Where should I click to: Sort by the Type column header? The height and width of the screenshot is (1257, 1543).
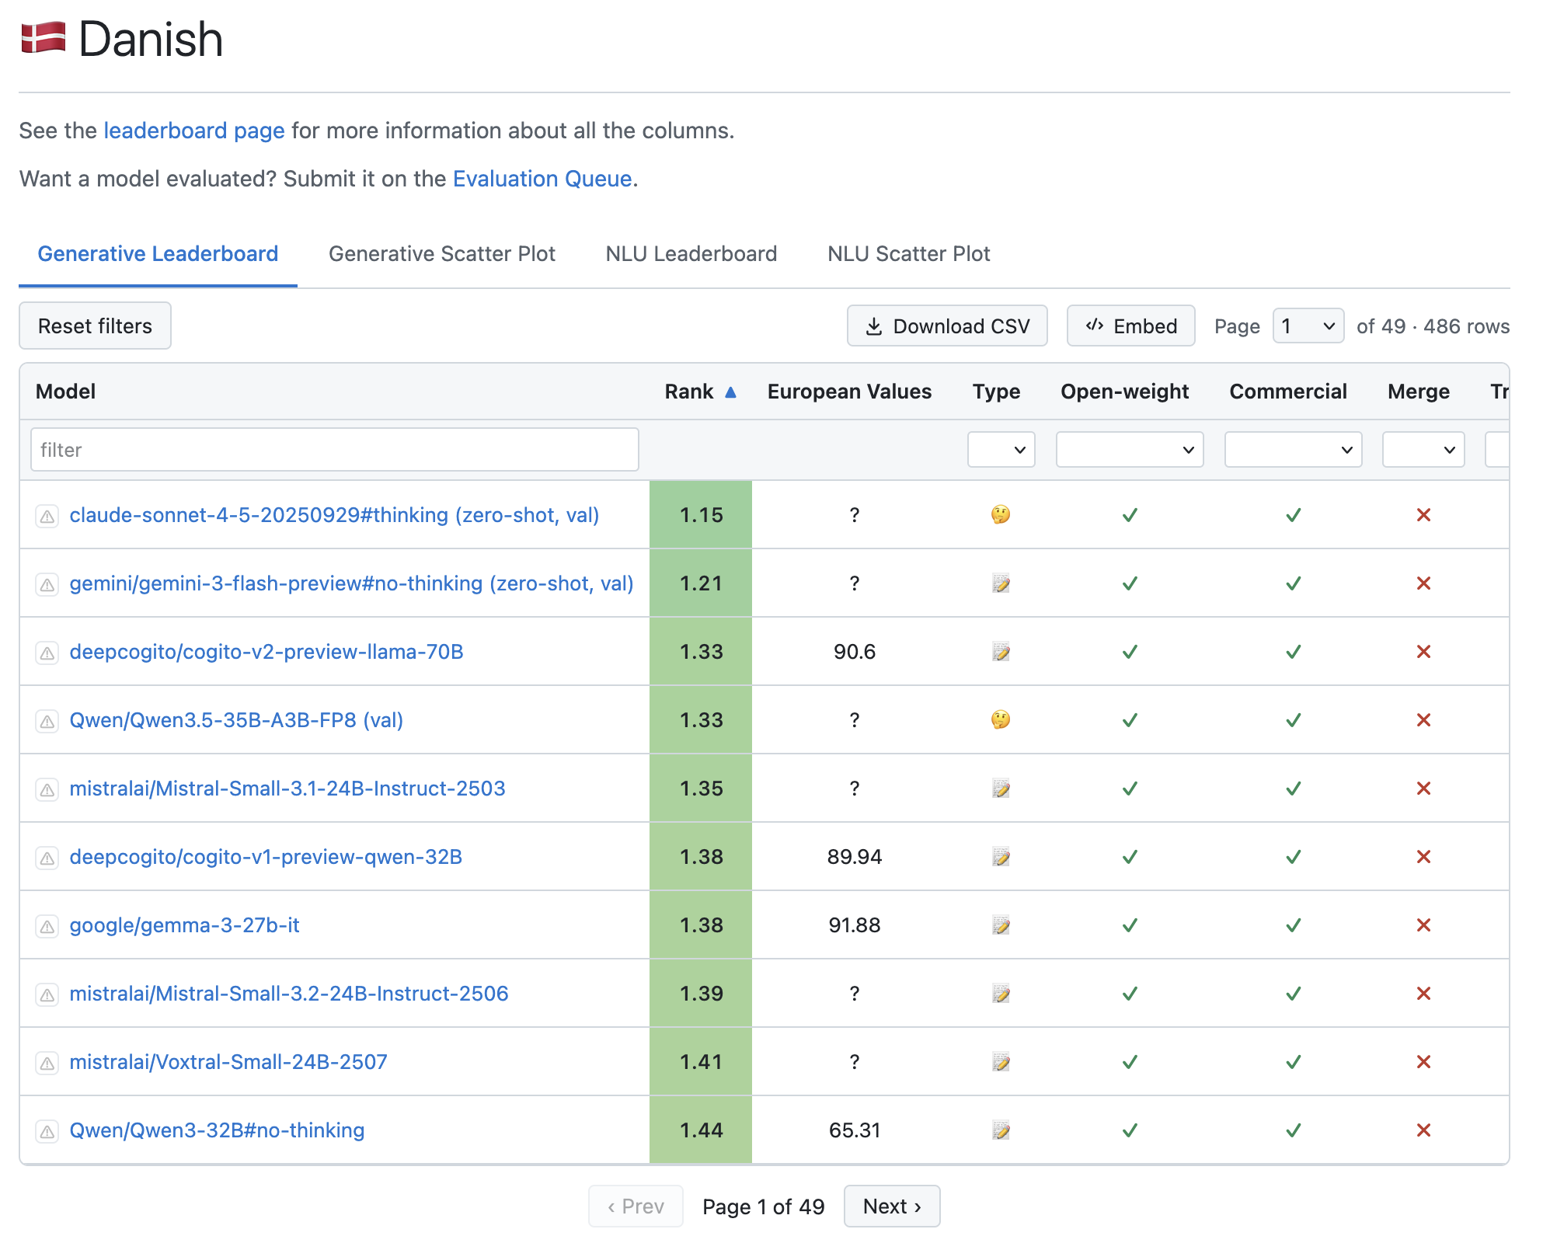tap(996, 392)
